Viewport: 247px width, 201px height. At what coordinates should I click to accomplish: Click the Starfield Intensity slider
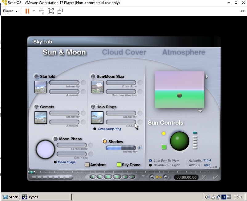tap(64, 82)
